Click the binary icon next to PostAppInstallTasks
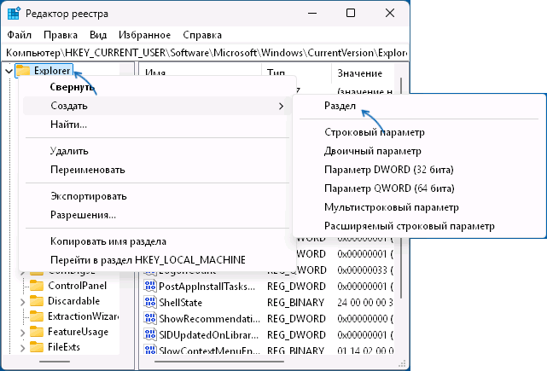The width and height of the screenshot is (547, 371). pos(150,287)
